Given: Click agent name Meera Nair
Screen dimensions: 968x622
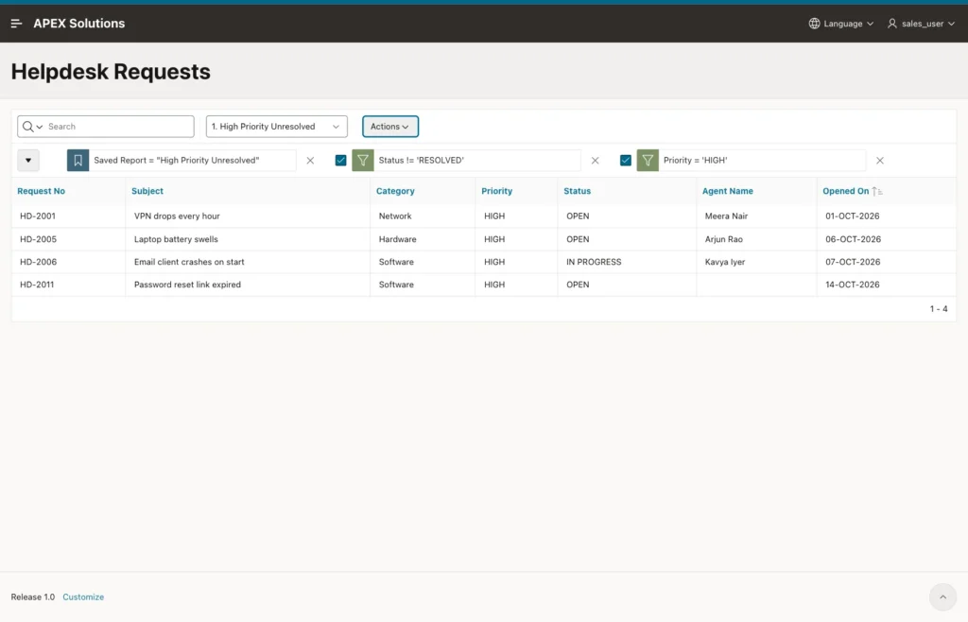Looking at the screenshot, I should (x=727, y=216).
